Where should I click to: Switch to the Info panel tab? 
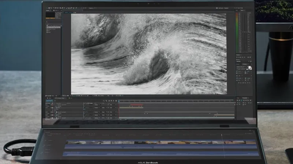tap(237, 11)
